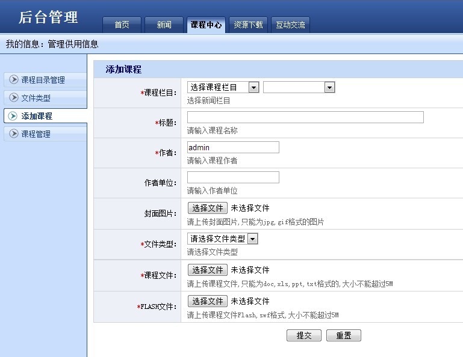Switch to the 首页 tab
The height and width of the screenshot is (357, 463).
(122, 25)
